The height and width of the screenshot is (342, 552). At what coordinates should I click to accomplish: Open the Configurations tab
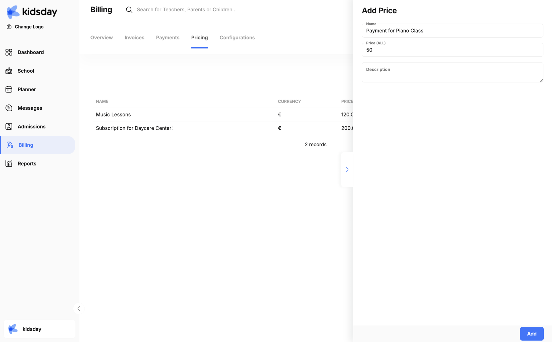pyautogui.click(x=237, y=38)
